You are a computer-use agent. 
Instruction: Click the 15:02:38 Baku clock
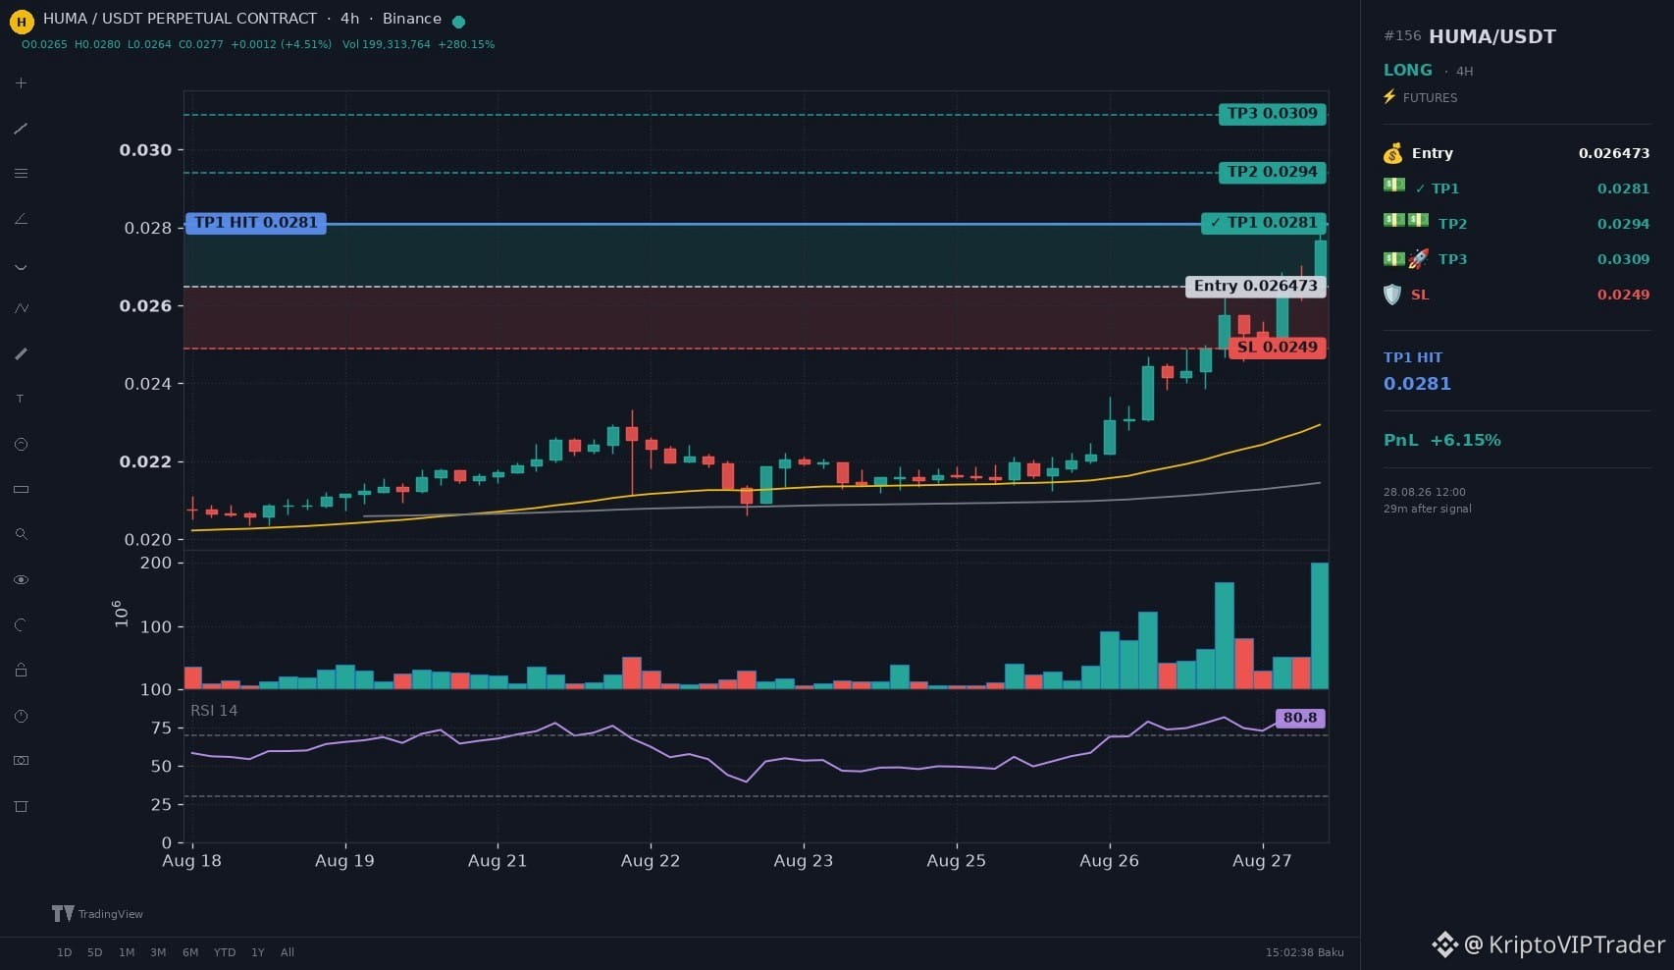point(1305,952)
